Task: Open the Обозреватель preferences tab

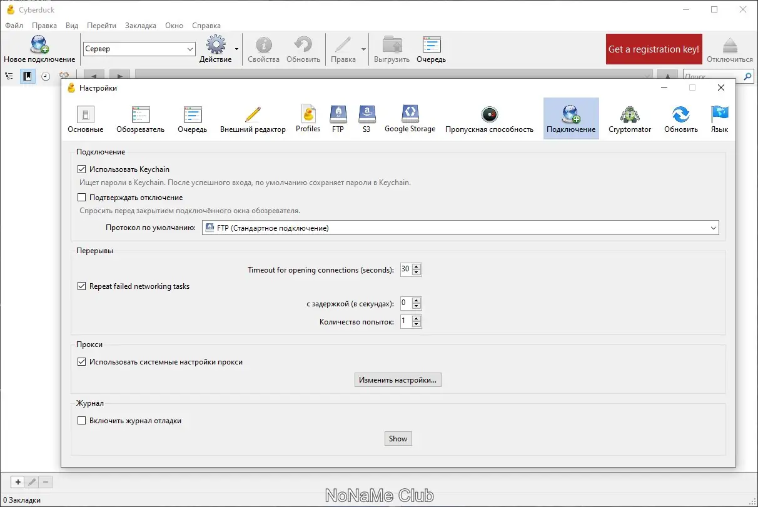Action: (140, 119)
